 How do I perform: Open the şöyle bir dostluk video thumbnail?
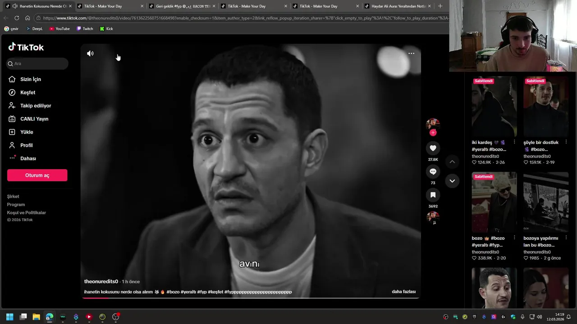click(546, 107)
